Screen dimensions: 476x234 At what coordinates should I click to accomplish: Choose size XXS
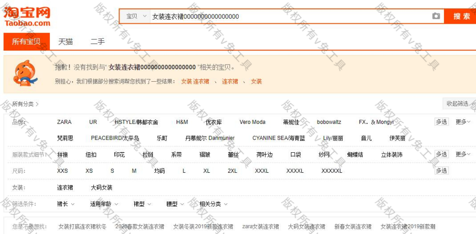(x=62, y=171)
